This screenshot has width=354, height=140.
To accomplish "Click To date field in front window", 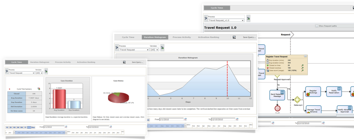I will pos(98,127).
